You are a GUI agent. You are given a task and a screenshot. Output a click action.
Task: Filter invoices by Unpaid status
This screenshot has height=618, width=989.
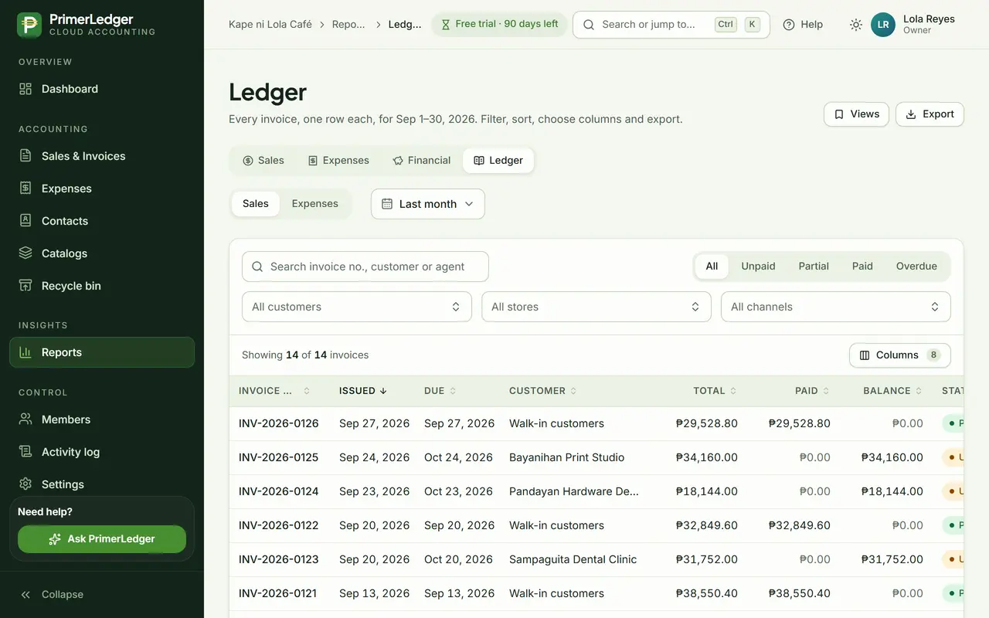click(x=758, y=267)
